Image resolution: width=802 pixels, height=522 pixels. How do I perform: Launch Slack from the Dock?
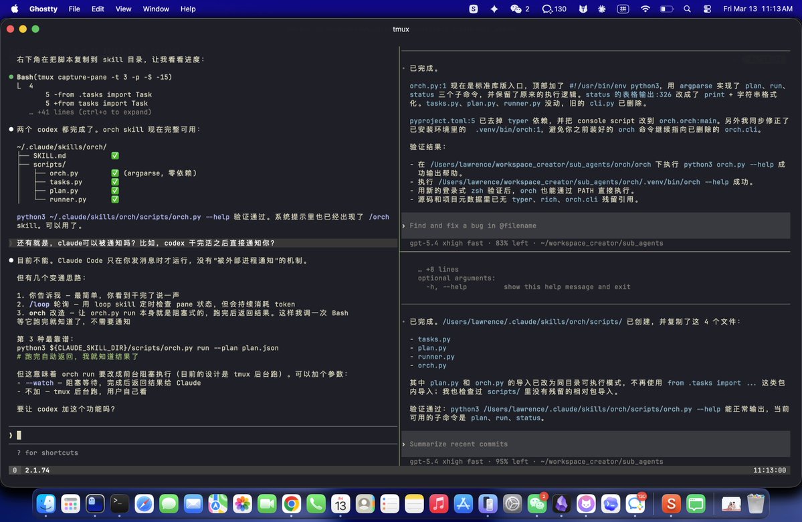670,503
